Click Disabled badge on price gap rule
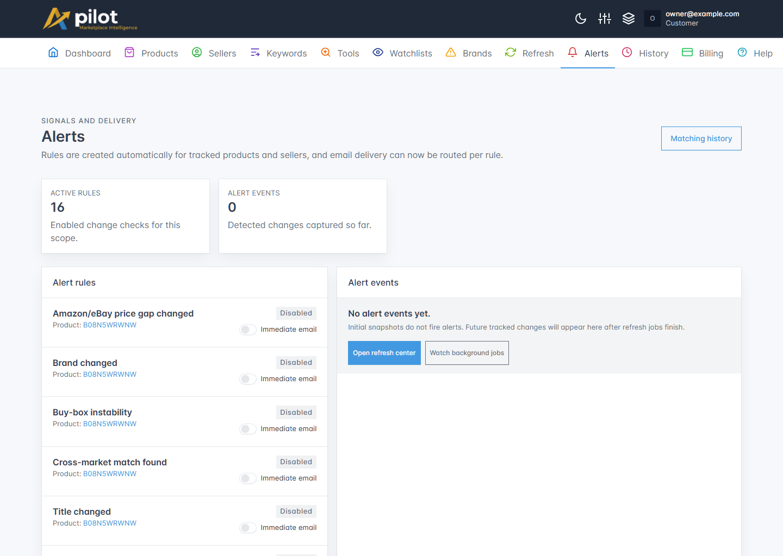783x556 pixels. point(296,313)
